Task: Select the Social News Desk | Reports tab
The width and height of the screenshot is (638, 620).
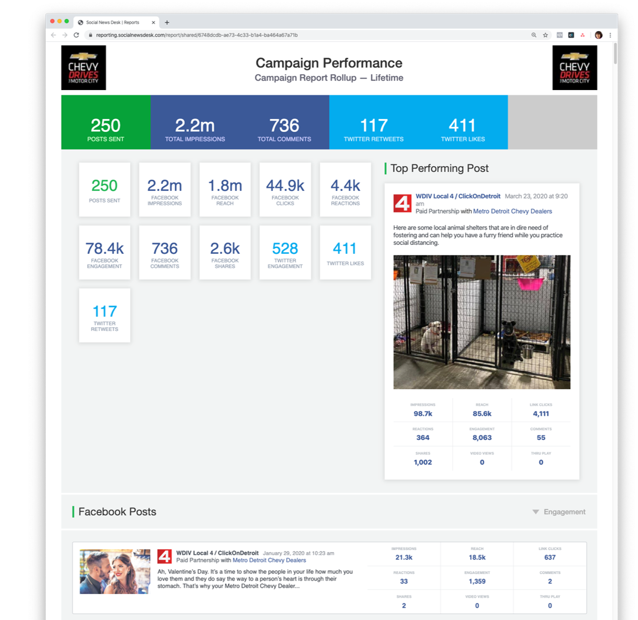Action: click(x=117, y=22)
